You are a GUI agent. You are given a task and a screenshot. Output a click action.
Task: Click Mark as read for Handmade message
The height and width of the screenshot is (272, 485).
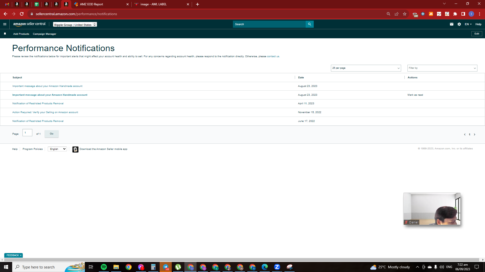[415, 95]
